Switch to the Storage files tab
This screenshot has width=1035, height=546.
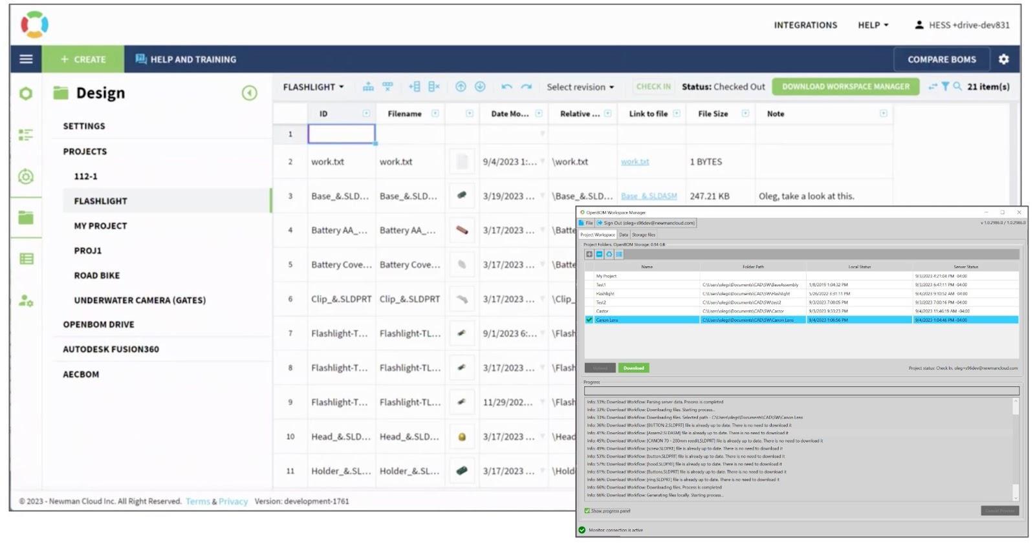pos(643,235)
